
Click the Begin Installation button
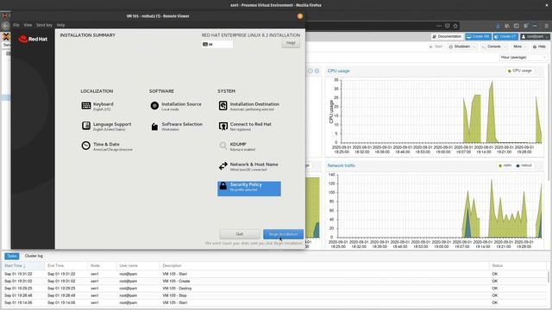pos(283,234)
